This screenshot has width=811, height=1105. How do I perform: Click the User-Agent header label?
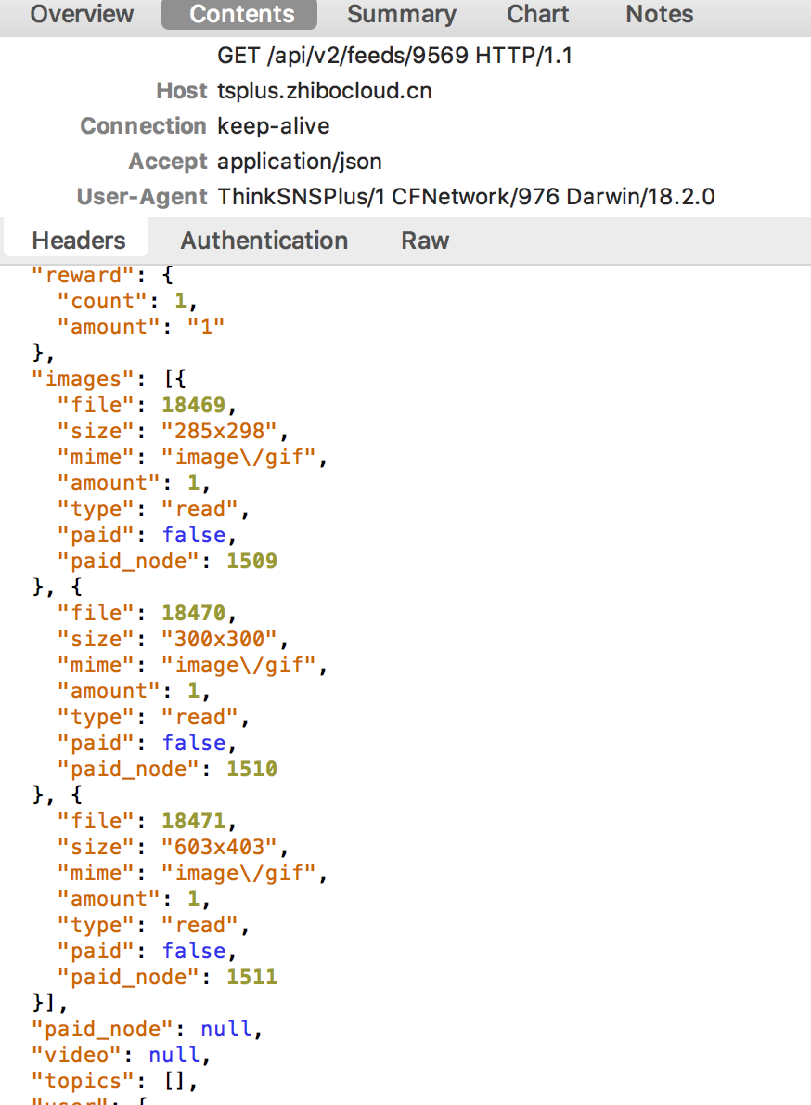(142, 197)
